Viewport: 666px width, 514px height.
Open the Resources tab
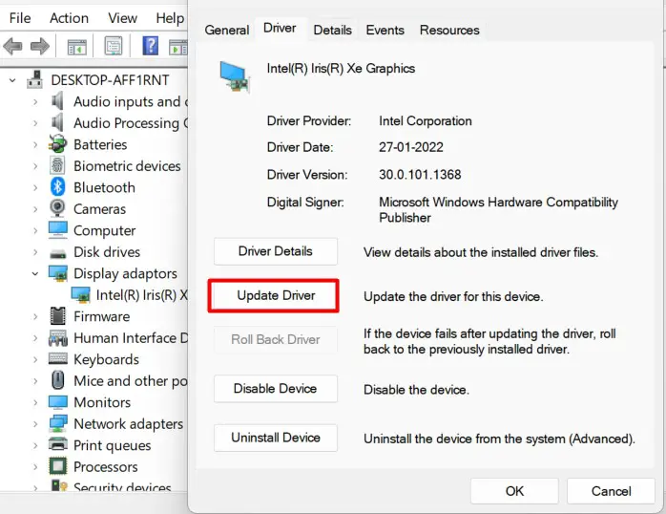(x=449, y=30)
